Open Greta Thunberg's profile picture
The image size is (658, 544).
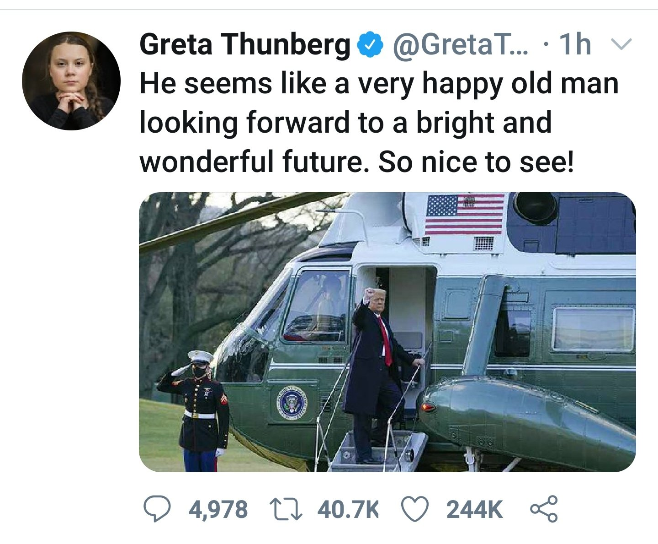(71, 81)
